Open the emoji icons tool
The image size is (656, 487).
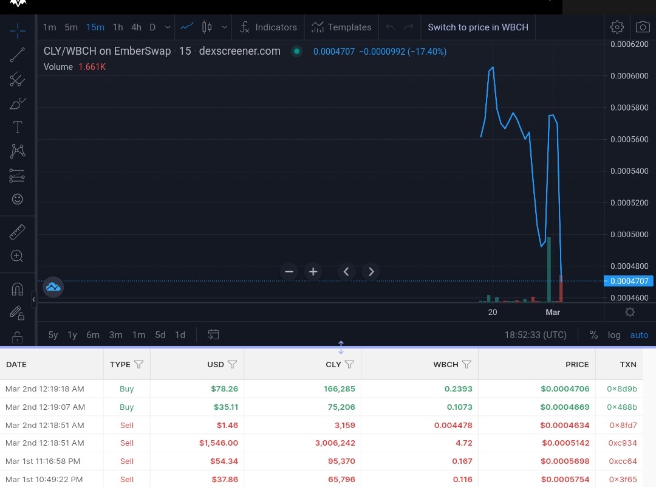(17, 199)
